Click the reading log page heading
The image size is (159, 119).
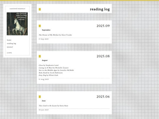point(100,9)
